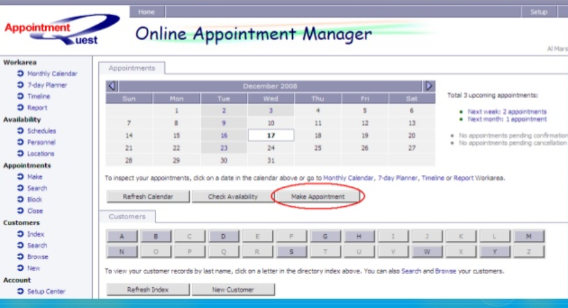This screenshot has width=568, height=308.
Task: Open customer index letter N
Action: click(122, 251)
